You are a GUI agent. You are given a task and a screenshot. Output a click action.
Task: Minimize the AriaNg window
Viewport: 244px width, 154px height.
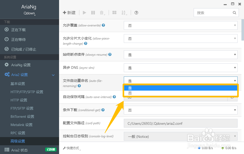click(225, 5)
